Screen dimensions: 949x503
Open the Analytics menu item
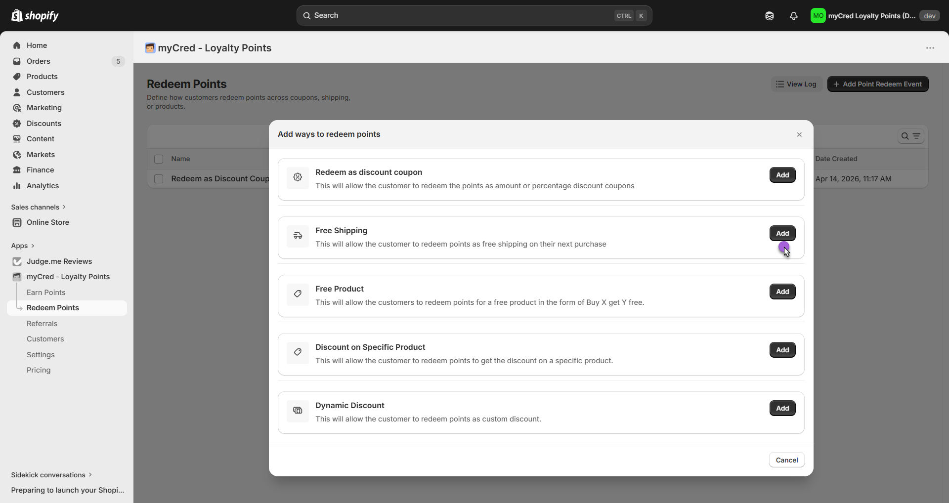(x=43, y=186)
